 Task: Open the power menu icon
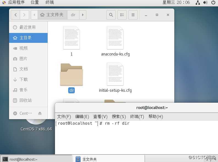(213, 2)
